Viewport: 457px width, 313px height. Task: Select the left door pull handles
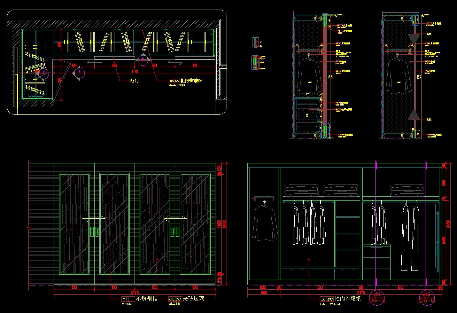click(x=95, y=232)
